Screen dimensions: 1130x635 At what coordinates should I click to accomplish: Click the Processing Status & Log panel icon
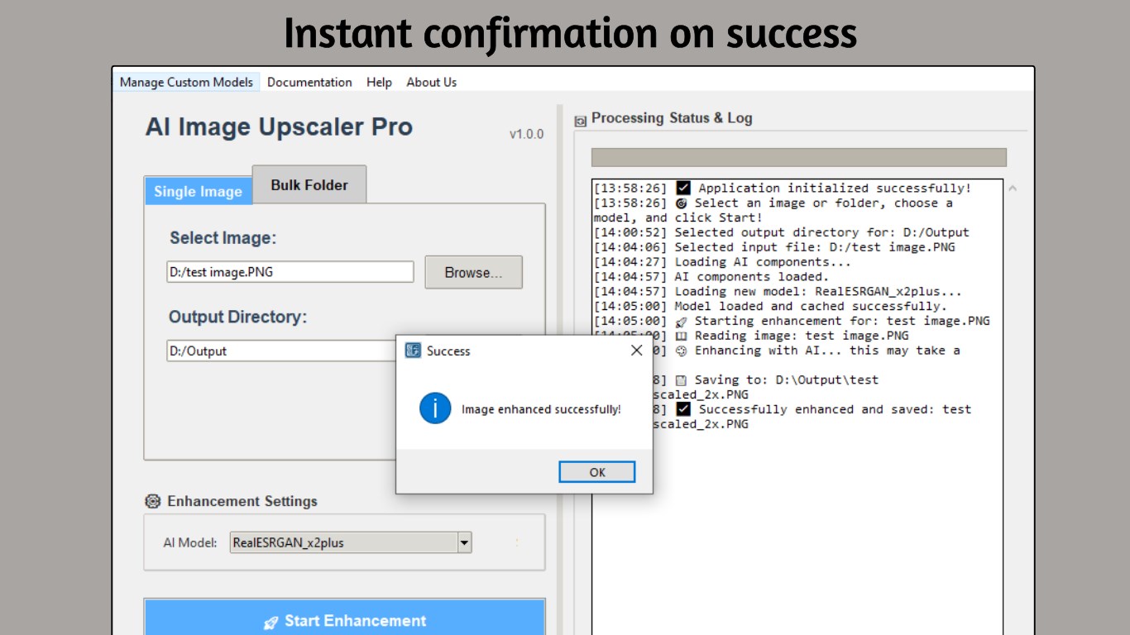[580, 118]
